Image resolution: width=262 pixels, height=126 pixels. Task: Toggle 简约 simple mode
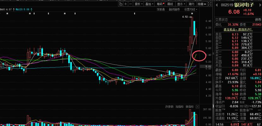(191, 4)
